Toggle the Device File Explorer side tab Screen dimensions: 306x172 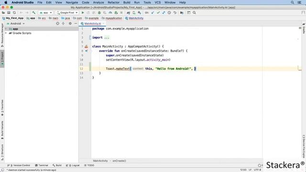(x=304, y=146)
